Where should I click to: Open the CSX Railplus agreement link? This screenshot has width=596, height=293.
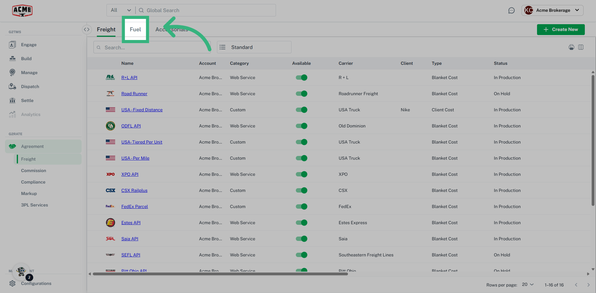coord(134,190)
